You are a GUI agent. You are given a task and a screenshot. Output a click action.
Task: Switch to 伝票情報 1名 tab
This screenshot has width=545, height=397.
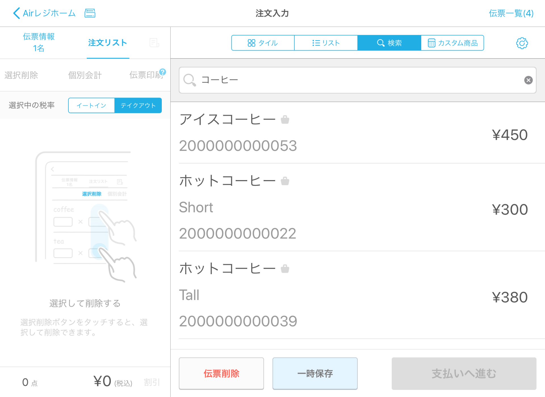[39, 42]
